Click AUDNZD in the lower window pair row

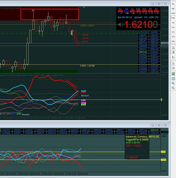pyautogui.click(x=120, y=133)
